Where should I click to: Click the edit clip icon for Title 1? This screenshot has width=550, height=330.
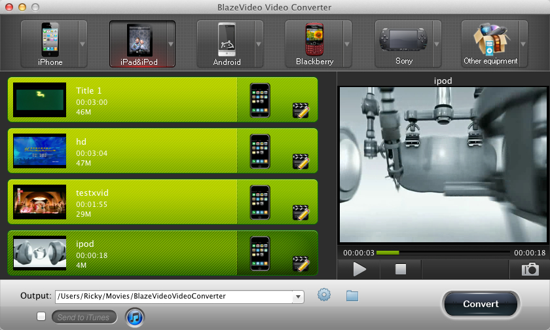coord(301,110)
